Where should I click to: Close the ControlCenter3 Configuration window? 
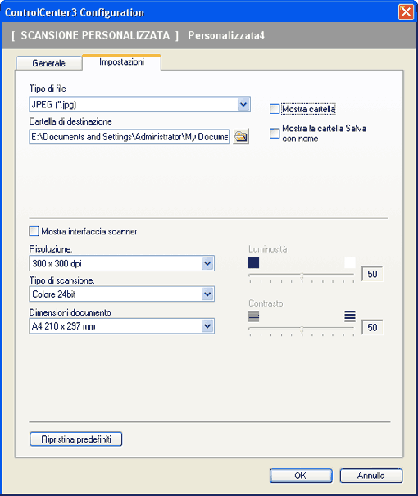pos(406,12)
